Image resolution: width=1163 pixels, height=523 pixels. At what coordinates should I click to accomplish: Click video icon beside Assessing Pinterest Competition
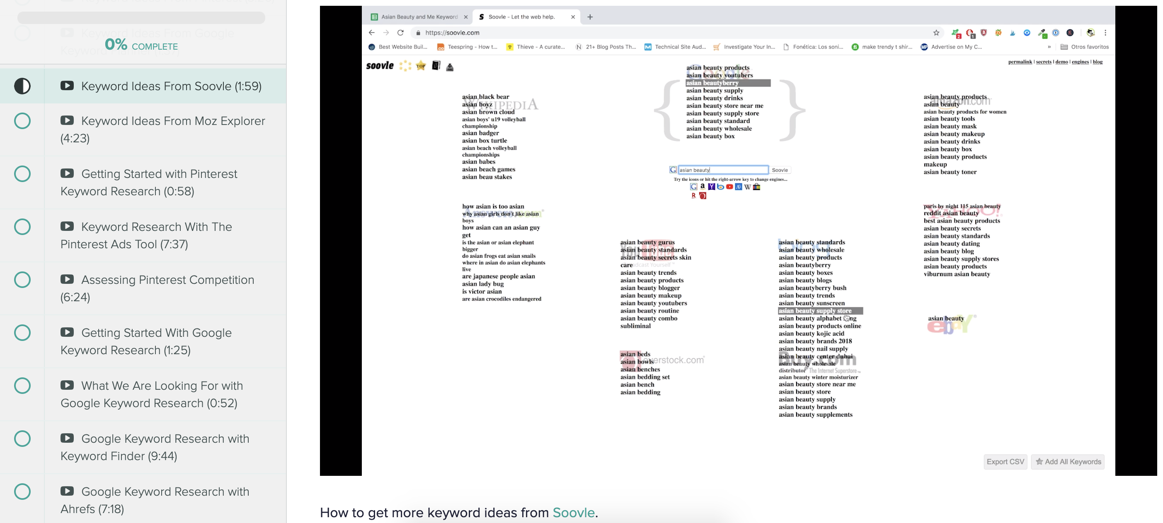click(x=67, y=279)
